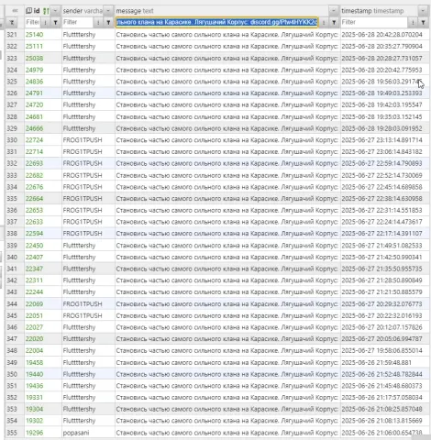The image size is (431, 440).
Task: Click the sender cell 'popasani' in row 355
Action: [x=88, y=433]
